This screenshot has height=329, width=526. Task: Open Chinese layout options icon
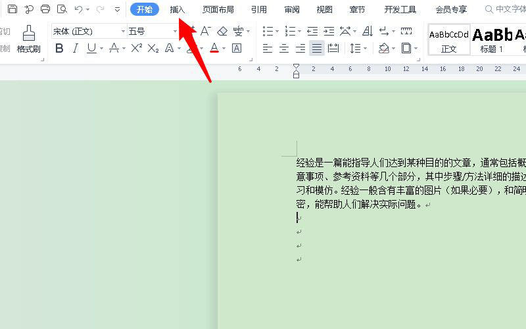pyautogui.click(x=345, y=31)
